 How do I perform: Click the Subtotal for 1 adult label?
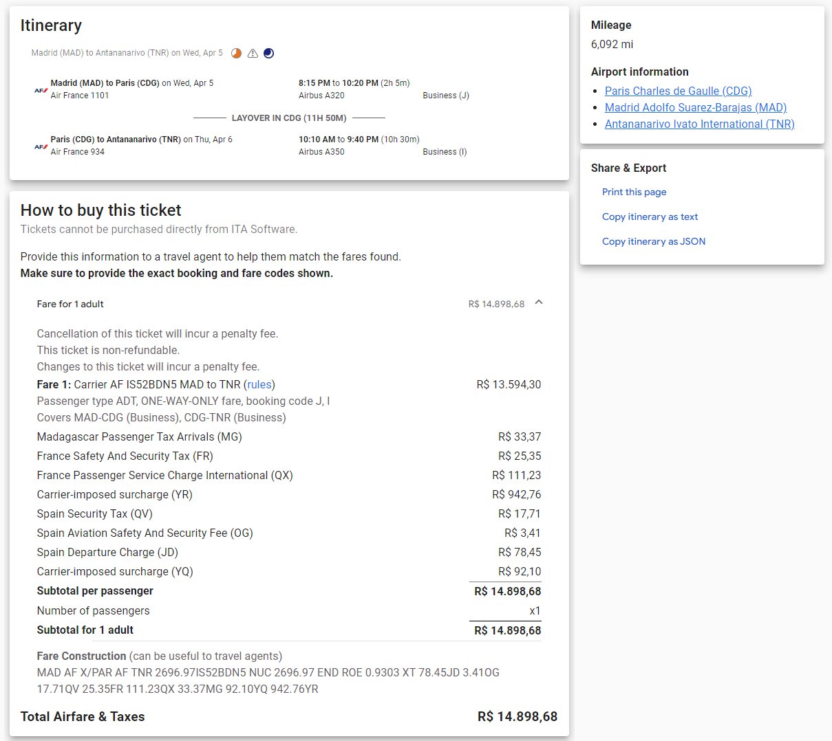[85, 630]
